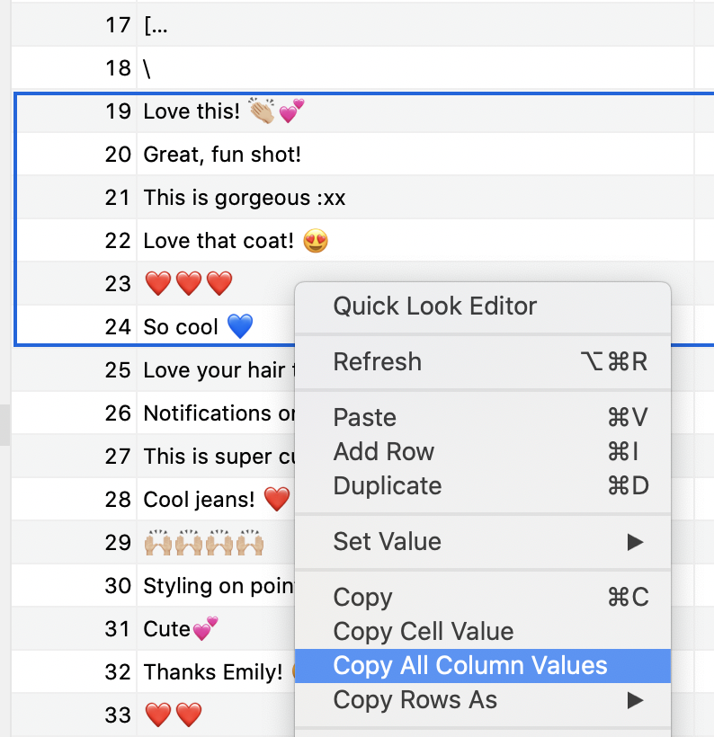Choose "Copy" in the context menu
Image resolution: width=714 pixels, height=737 pixels.
point(361,598)
